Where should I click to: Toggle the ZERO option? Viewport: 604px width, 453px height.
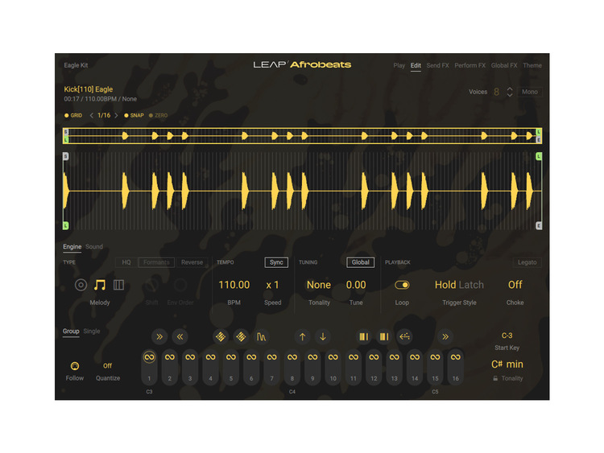(x=159, y=116)
